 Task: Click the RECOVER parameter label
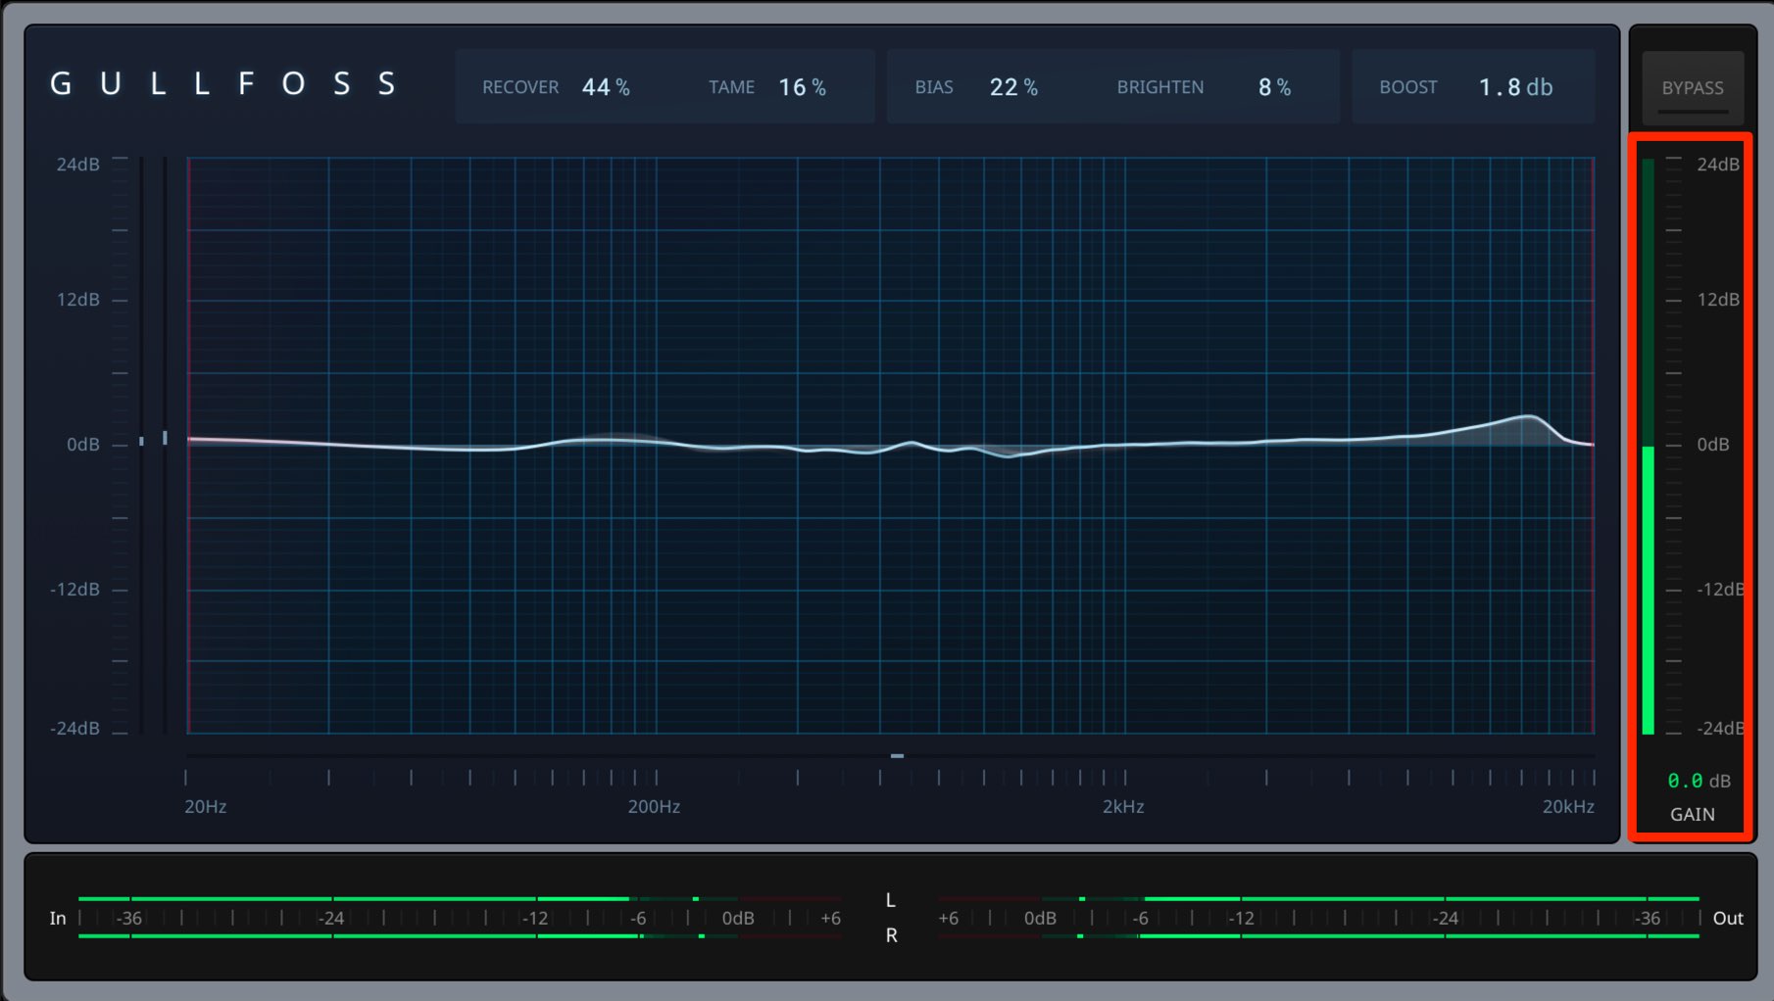click(520, 87)
